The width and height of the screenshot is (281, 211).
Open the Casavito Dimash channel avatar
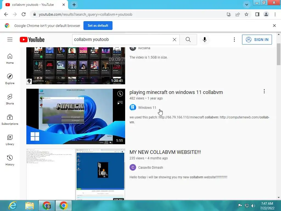coord(133,167)
